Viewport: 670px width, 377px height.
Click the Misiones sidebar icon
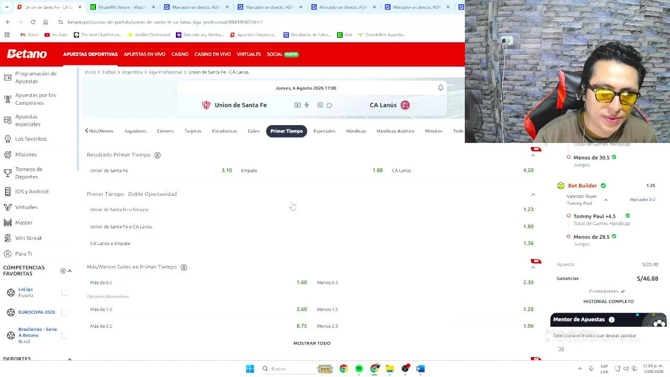pos(8,154)
